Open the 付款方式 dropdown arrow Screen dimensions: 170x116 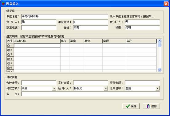click(54, 88)
